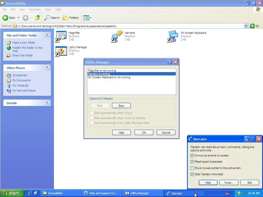This screenshot has width=263, height=197.
Task: Click Voice... button in Narrator
Action: coord(229,183)
